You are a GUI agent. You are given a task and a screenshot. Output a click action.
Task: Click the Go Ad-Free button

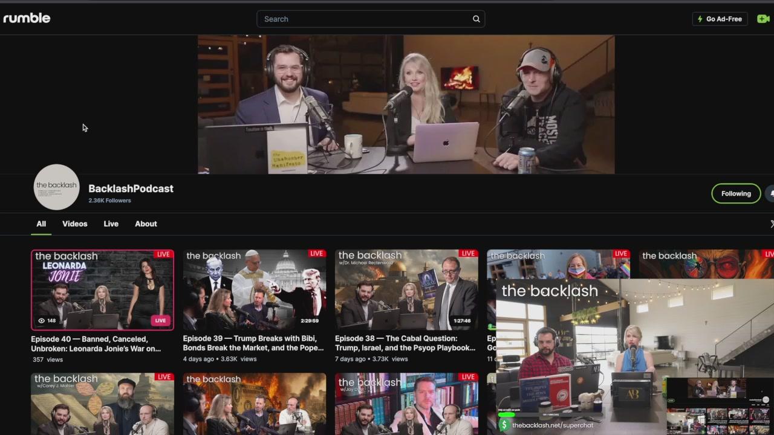coord(720,19)
